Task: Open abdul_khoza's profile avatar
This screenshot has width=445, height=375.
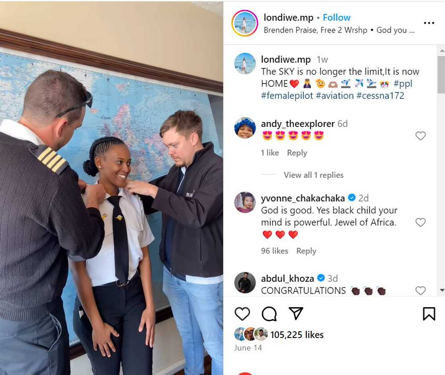Action: coord(245,283)
